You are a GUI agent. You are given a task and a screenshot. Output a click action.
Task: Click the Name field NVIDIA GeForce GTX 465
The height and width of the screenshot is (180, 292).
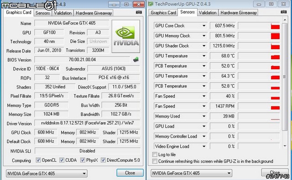72,23
